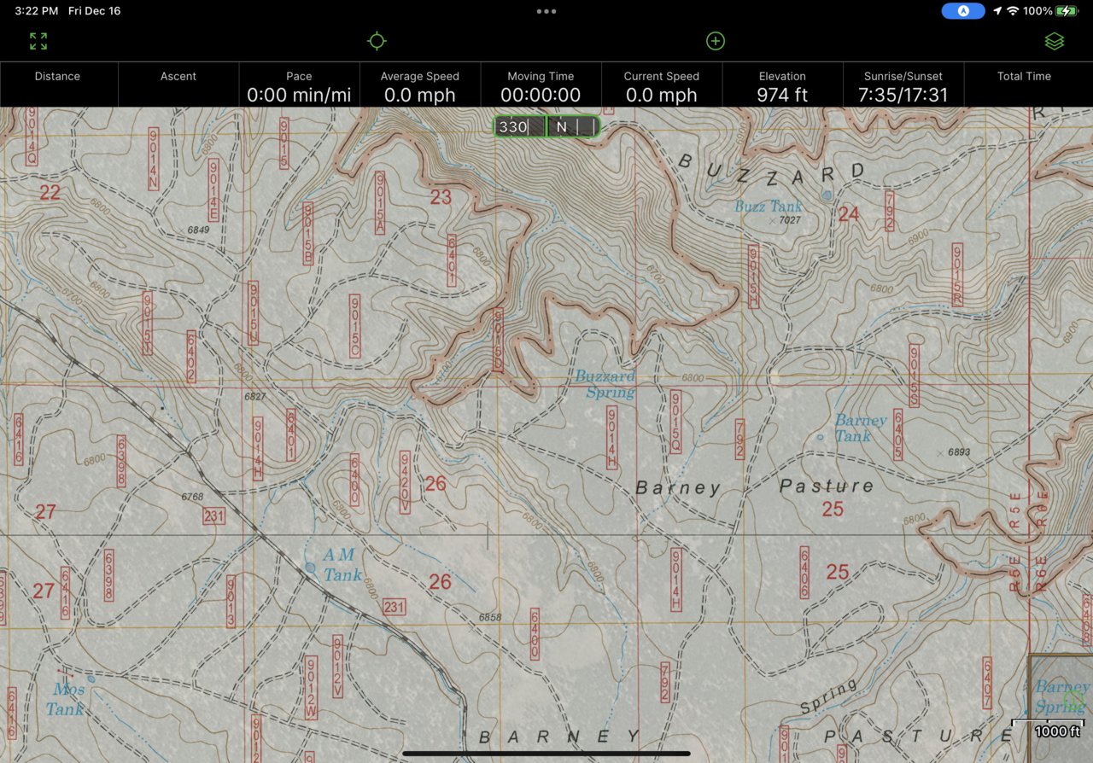Tap road label '9015A'
Image resolution: width=1093 pixels, height=763 pixels.
click(380, 203)
